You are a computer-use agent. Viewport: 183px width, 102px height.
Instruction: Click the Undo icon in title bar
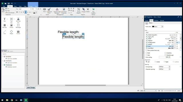(12, 3)
